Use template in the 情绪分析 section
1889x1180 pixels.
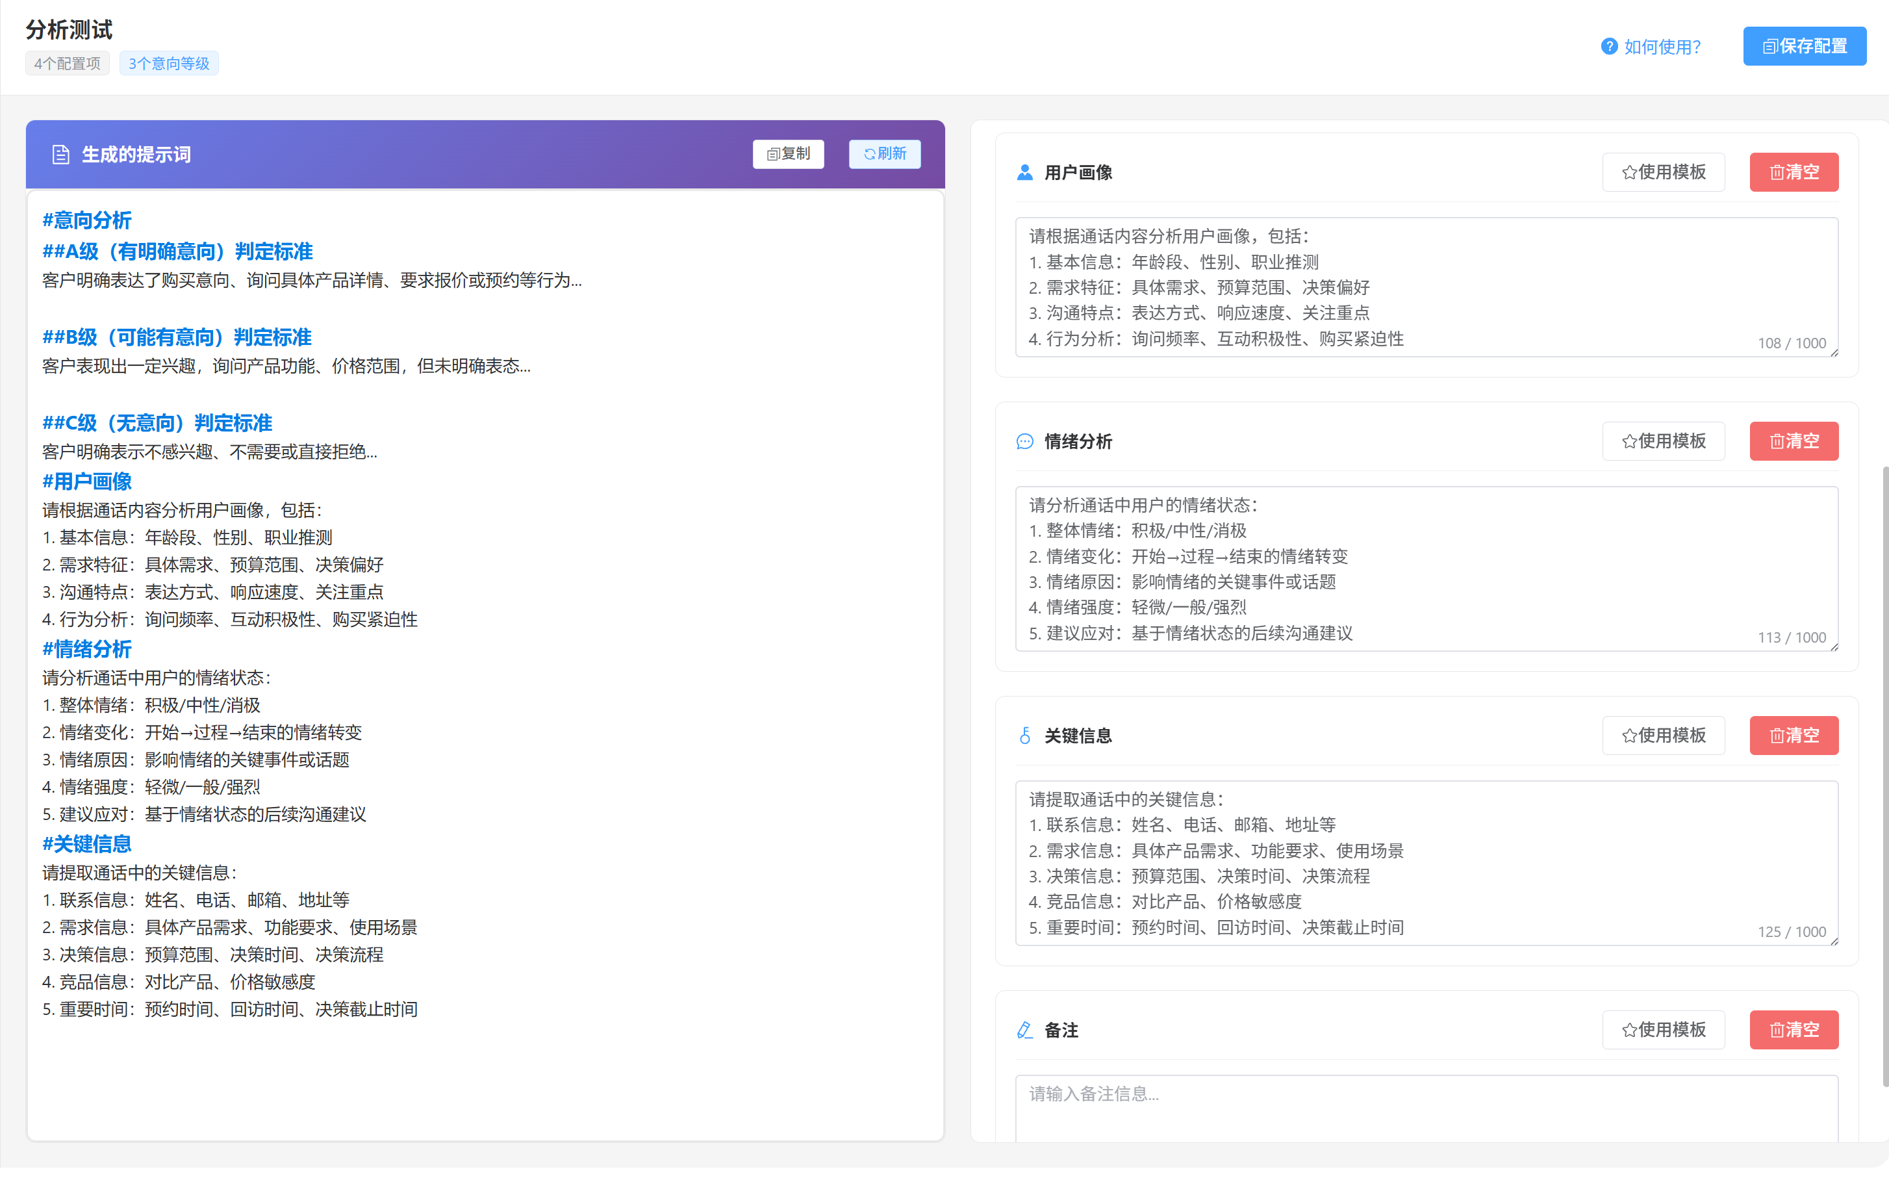coord(1663,442)
